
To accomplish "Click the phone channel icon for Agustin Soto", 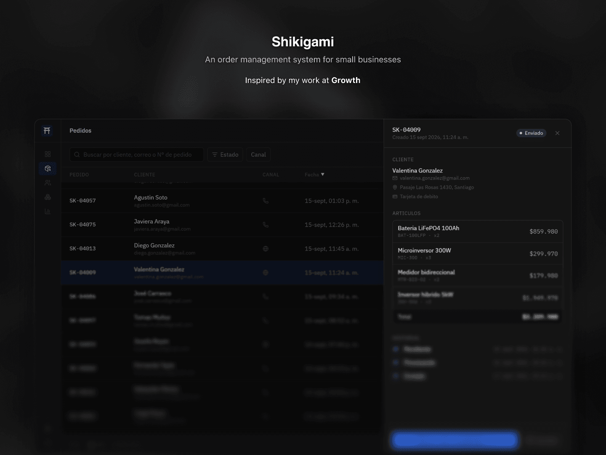I will (x=266, y=201).
